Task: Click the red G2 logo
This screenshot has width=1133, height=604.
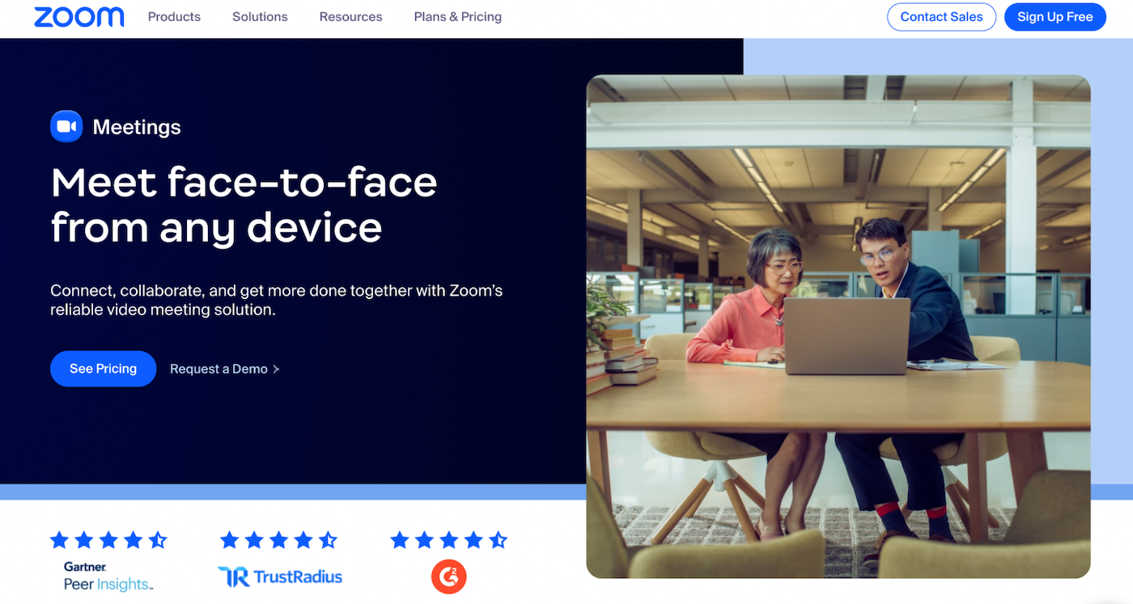Action: tap(448, 577)
